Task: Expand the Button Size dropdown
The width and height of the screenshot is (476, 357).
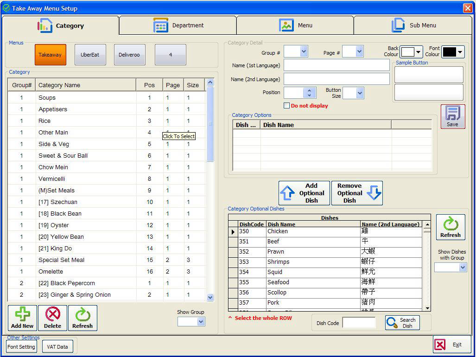Action: pyautogui.click(x=360, y=93)
